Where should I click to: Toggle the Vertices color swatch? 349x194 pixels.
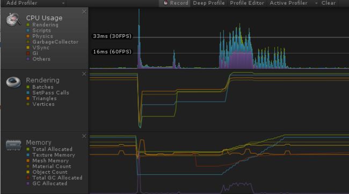point(28,104)
